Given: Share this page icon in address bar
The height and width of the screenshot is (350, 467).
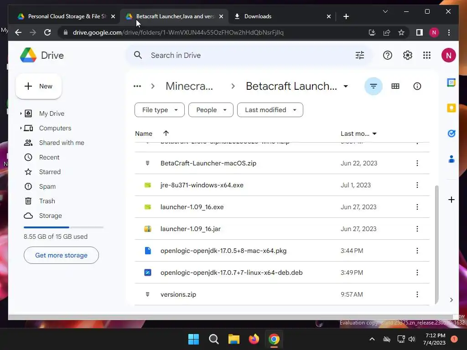Looking at the screenshot, I should coord(387,32).
